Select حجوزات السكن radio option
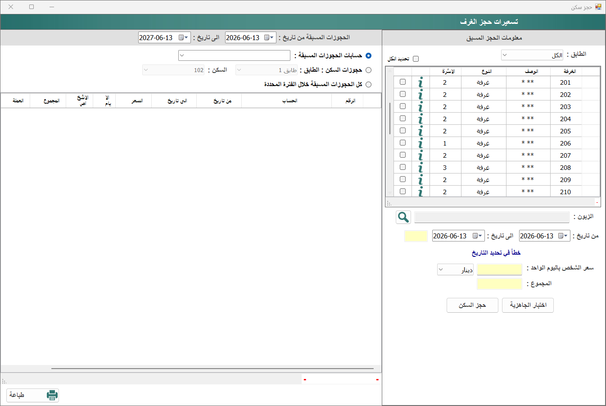The height and width of the screenshot is (406, 606). 369,70
